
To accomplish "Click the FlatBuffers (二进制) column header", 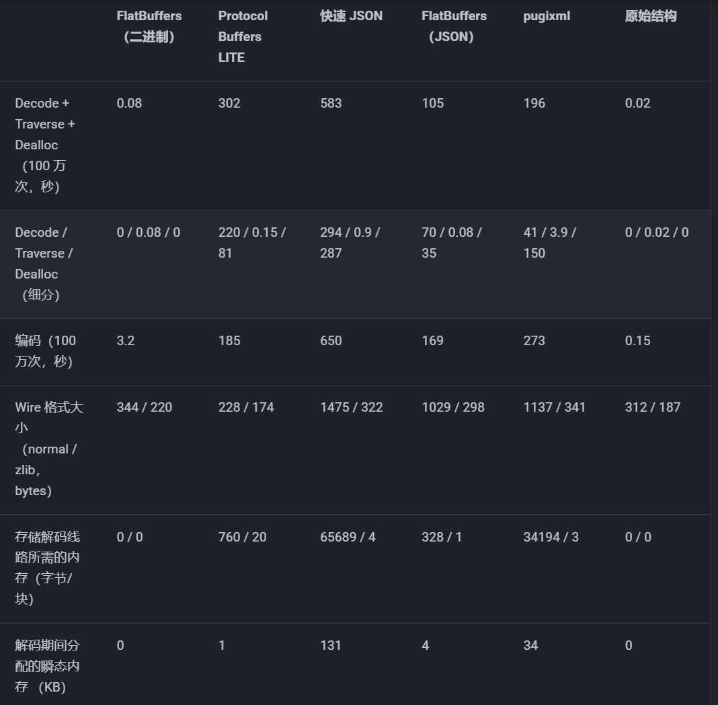I will pos(149,26).
